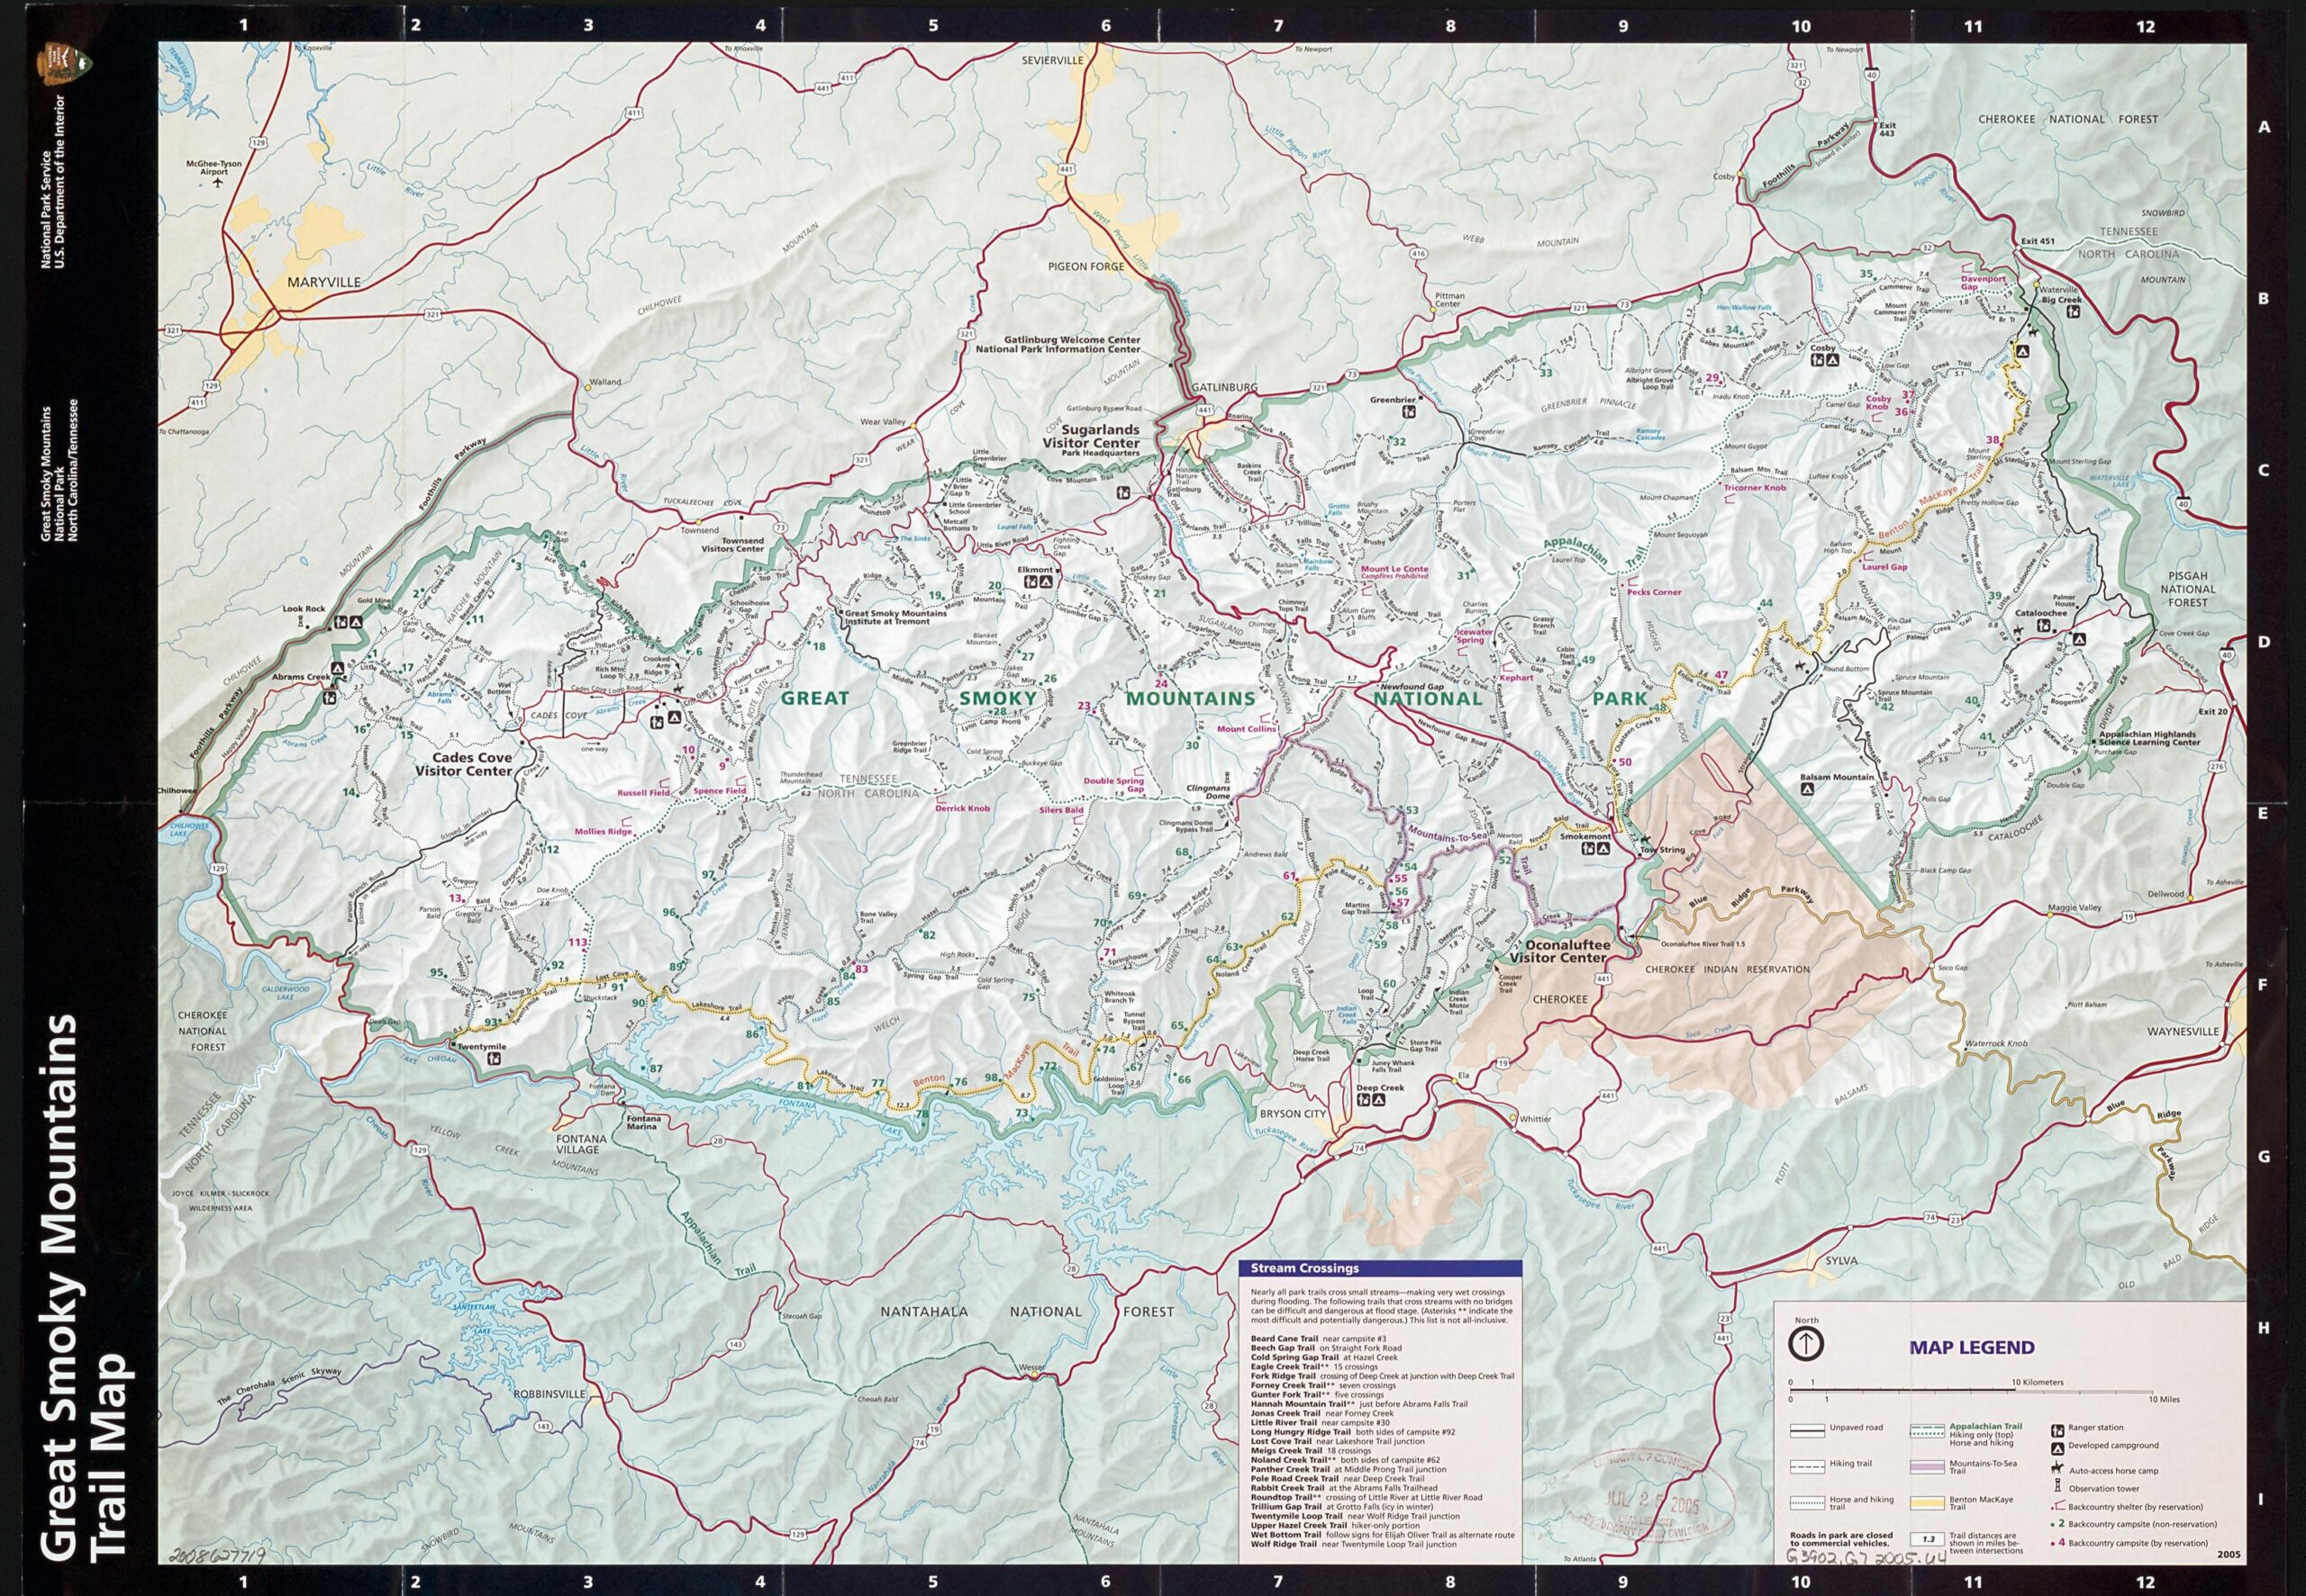Click the Hiking trail dashed-line legend box
The height and width of the screenshot is (1596, 2306).
[x=1808, y=1466]
